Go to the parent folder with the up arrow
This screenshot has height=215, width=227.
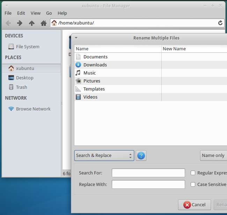(32, 23)
